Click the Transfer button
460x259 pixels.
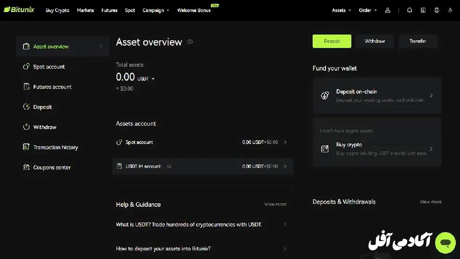418,41
